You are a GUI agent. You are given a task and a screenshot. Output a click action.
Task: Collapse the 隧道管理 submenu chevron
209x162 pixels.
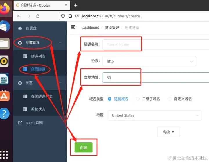click(x=60, y=42)
